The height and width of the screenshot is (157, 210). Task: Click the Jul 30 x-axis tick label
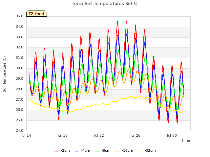point(172,135)
